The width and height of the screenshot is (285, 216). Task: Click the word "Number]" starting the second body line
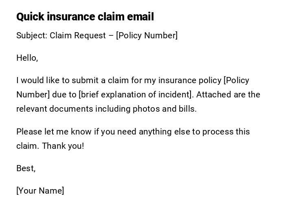[33, 95]
